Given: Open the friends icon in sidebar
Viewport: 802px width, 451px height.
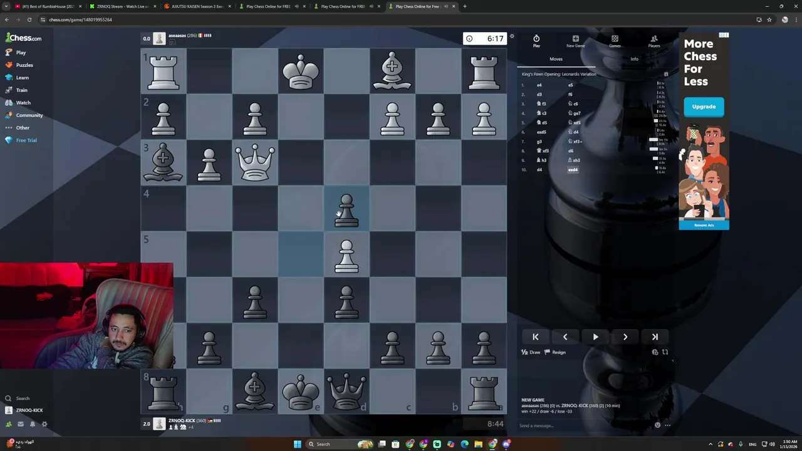Looking at the screenshot, I should click(9, 424).
